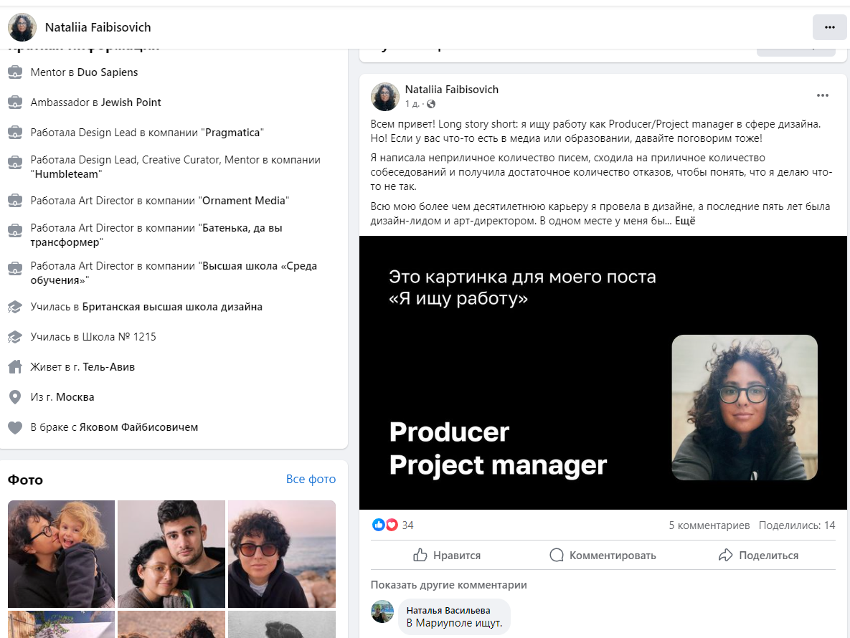Click the comment text В Мариуполе ищут.
Image resolution: width=850 pixels, height=638 pixels.
(454, 624)
